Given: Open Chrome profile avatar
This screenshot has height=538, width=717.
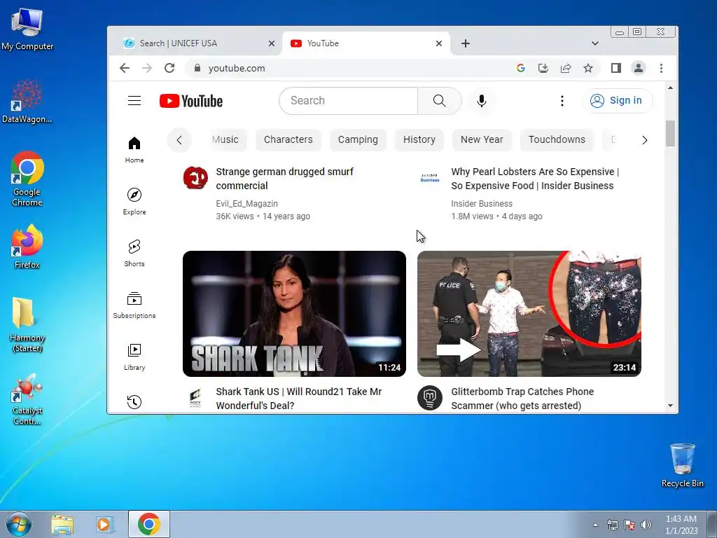Looking at the screenshot, I should (639, 68).
